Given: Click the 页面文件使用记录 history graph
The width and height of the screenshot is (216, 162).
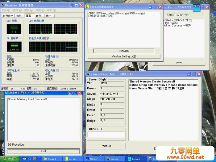Looking at the screenshot, I should [x=53, y=47].
